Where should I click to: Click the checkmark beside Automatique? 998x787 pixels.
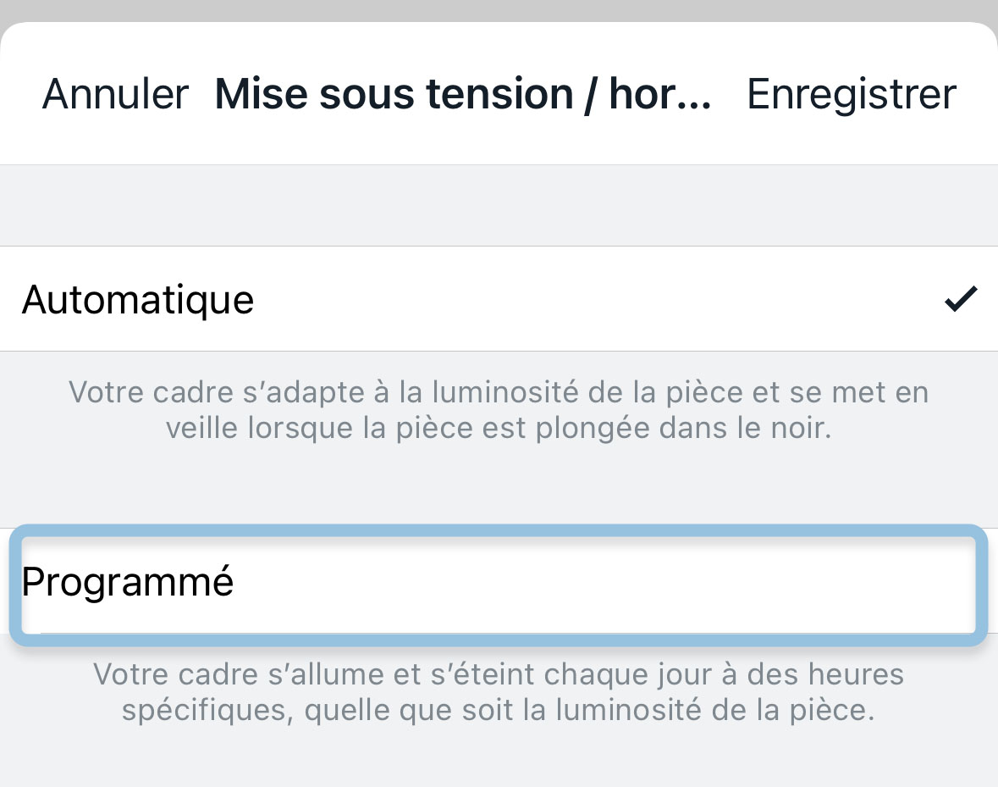pos(961,300)
